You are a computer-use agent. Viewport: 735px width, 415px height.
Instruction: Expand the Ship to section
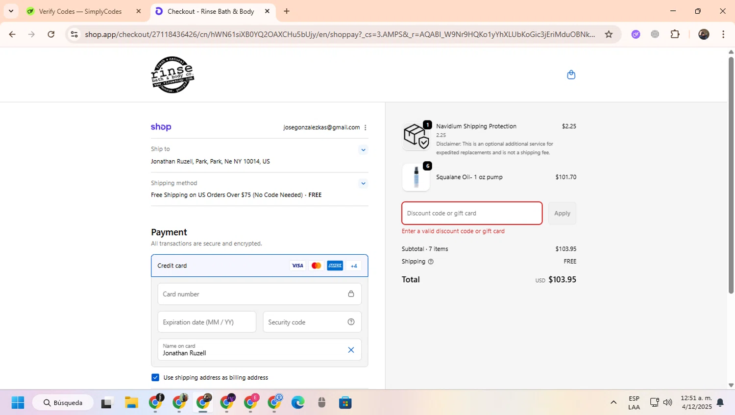point(363,150)
